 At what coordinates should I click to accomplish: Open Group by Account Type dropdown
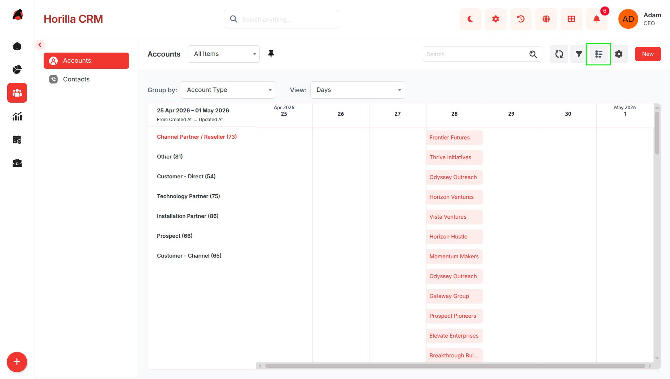(x=228, y=90)
